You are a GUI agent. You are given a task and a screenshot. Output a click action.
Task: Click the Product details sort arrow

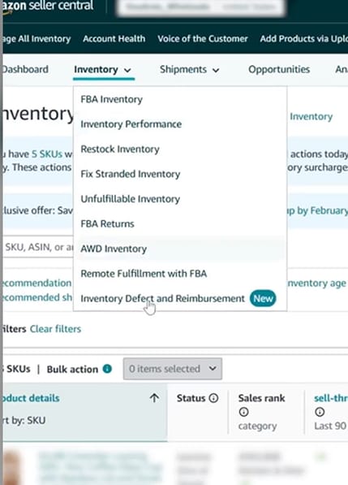click(x=154, y=398)
